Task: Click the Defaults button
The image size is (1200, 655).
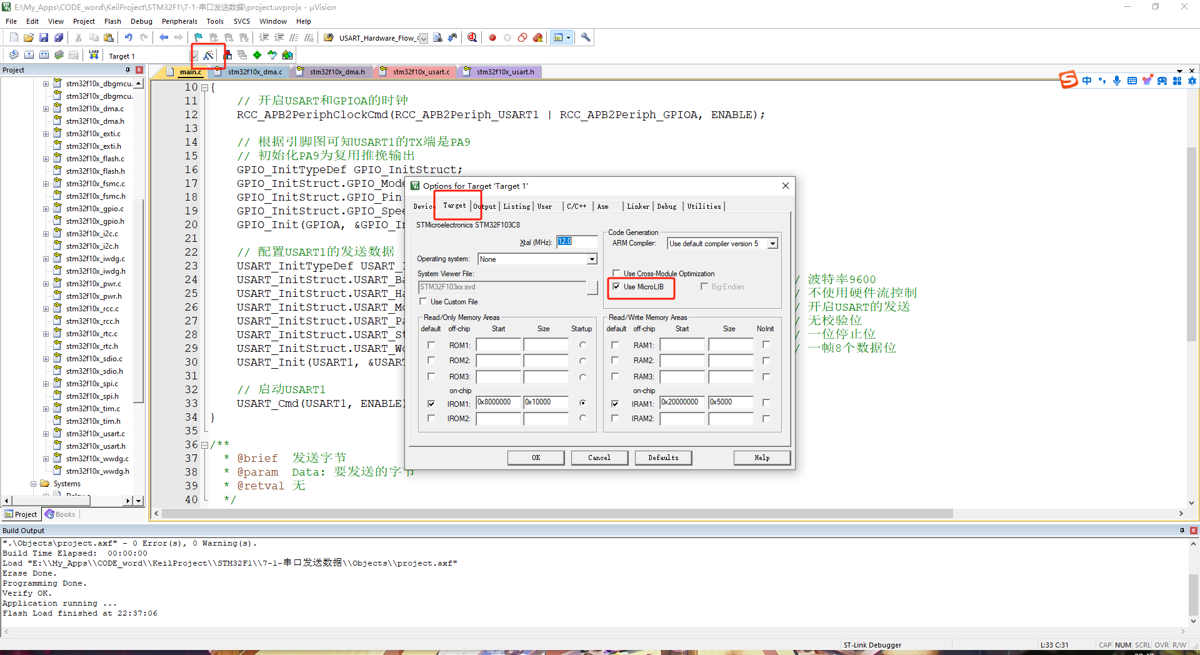Action: click(663, 457)
